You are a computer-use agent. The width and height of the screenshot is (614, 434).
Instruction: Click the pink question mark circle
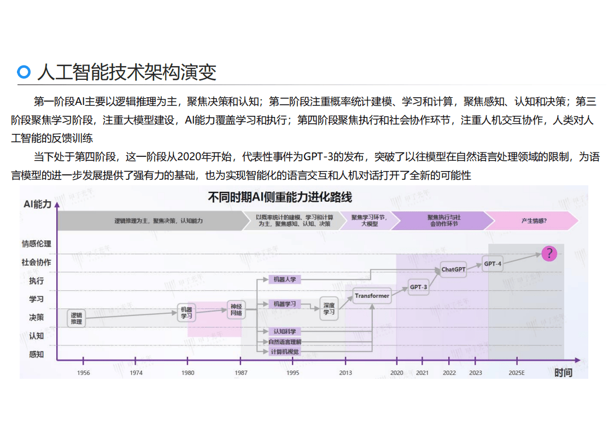(x=549, y=254)
